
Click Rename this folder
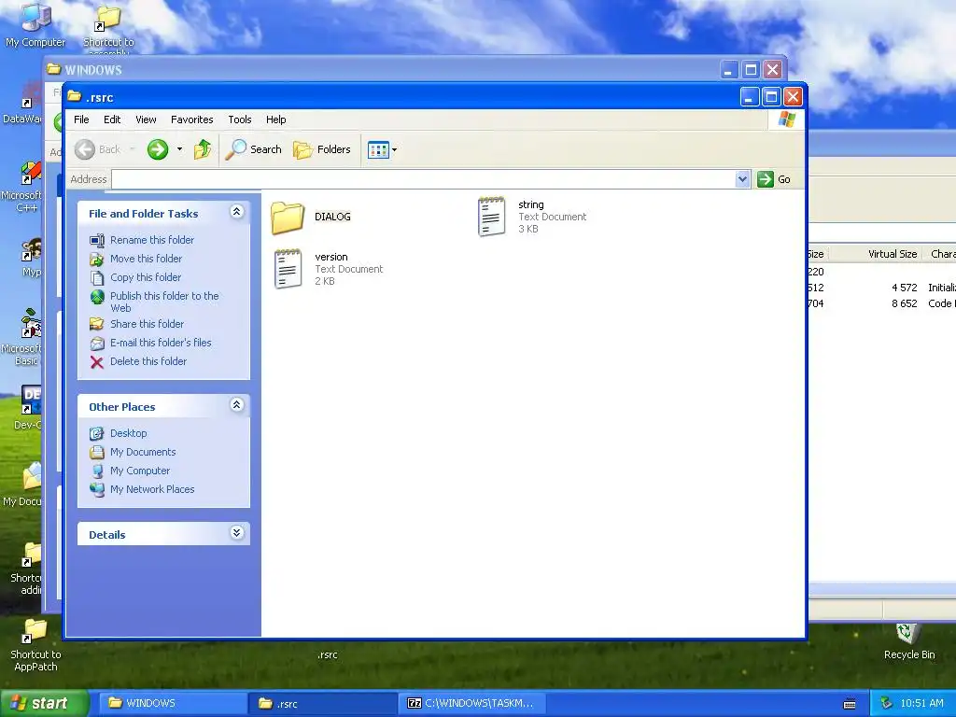[152, 240]
